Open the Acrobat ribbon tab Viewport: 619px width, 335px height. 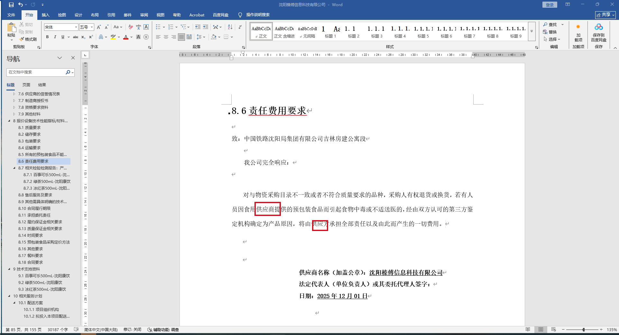point(197,15)
